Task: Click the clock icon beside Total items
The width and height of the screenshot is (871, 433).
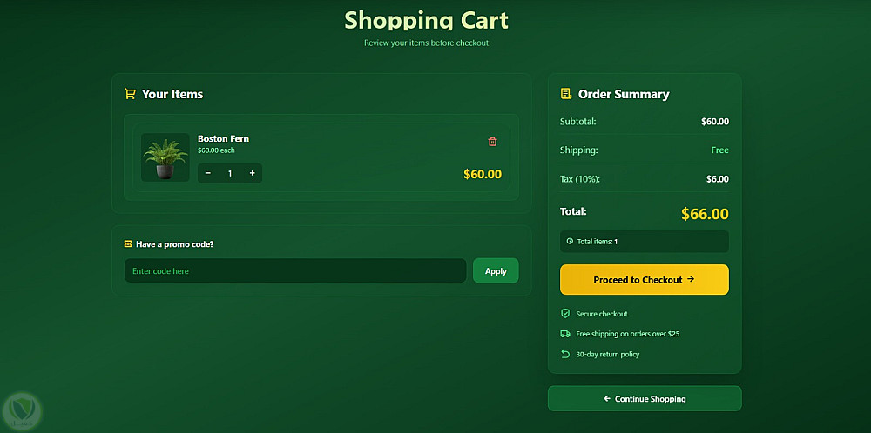Action: tap(570, 241)
